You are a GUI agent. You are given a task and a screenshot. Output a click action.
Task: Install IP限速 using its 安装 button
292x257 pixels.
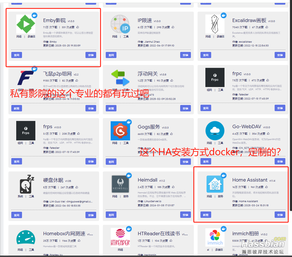coord(185,55)
